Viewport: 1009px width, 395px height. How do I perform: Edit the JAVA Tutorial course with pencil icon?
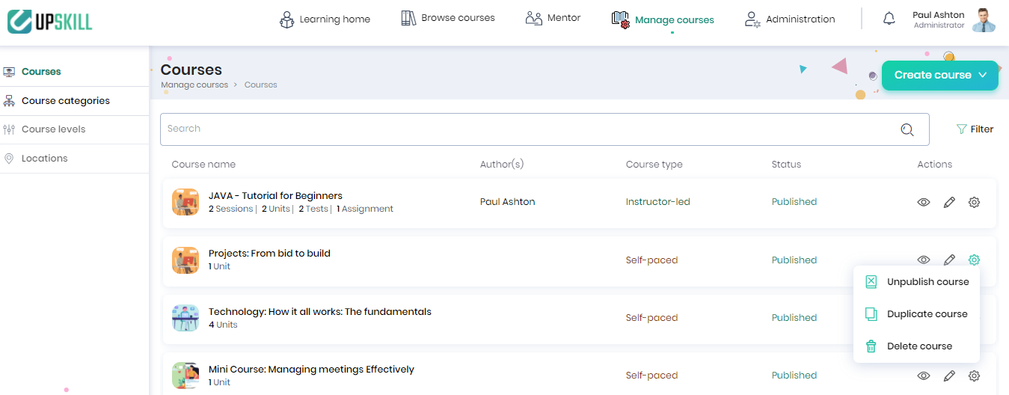(x=949, y=202)
